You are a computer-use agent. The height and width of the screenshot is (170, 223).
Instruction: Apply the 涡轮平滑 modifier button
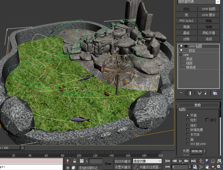click(209, 33)
